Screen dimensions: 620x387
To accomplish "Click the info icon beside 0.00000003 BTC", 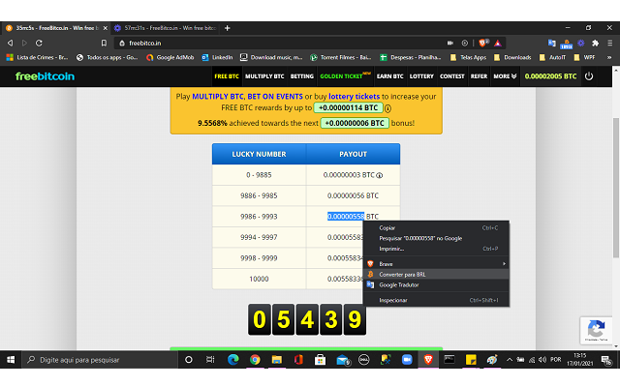I will [379, 175].
